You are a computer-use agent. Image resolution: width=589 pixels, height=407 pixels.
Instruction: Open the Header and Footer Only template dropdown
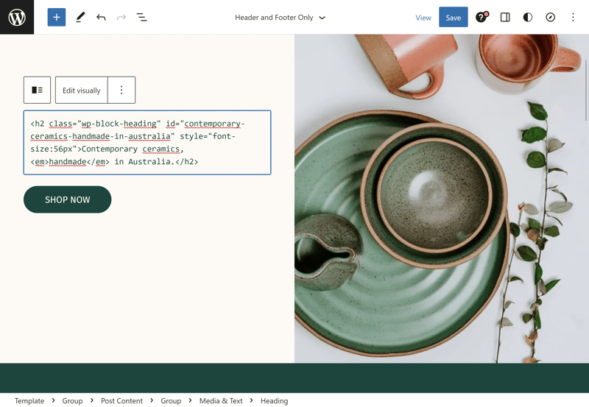click(281, 18)
